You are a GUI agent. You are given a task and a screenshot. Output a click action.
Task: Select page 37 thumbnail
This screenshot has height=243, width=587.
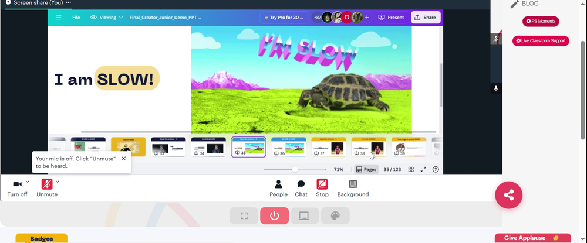pos(329,147)
